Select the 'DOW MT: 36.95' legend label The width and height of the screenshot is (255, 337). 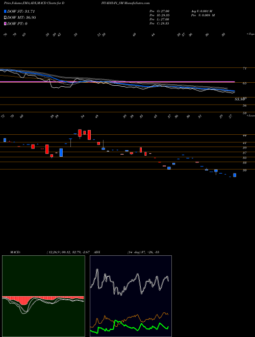pos(21,18)
